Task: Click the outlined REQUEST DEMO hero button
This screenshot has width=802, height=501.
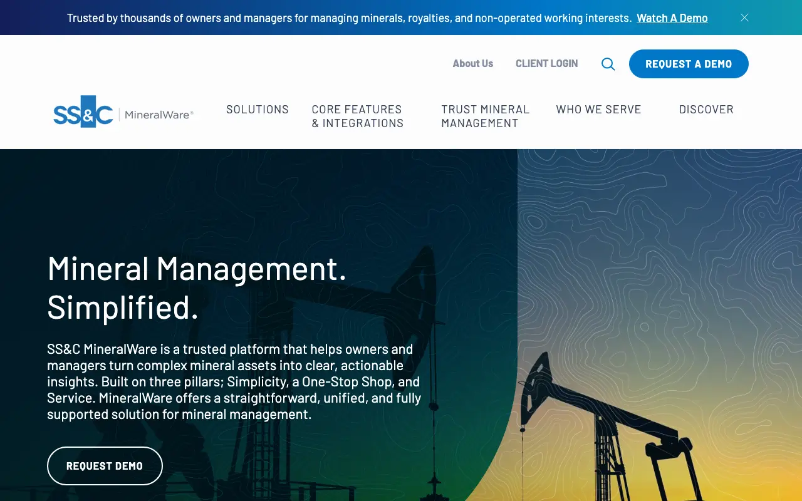Action: pos(105,466)
